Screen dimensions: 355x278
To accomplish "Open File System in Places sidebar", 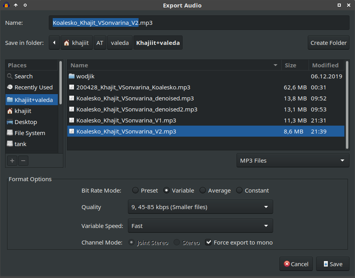I will [x=30, y=133].
